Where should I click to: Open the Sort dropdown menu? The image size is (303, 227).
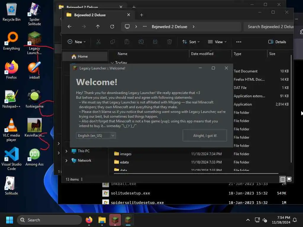[x=191, y=42]
